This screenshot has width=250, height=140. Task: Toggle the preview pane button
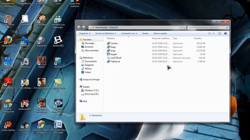tap(219, 33)
